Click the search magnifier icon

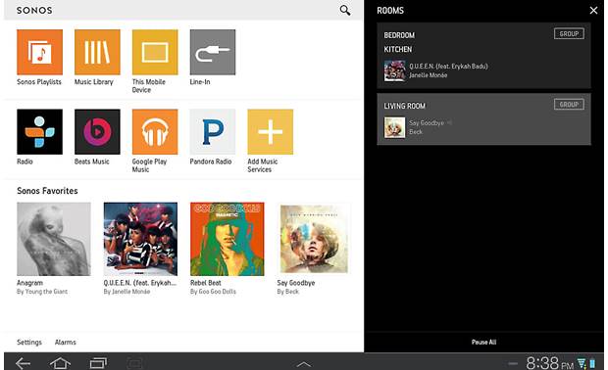click(345, 10)
